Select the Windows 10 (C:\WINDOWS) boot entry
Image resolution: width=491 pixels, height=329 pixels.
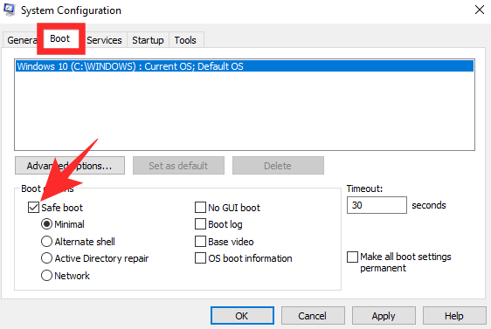pos(245,66)
